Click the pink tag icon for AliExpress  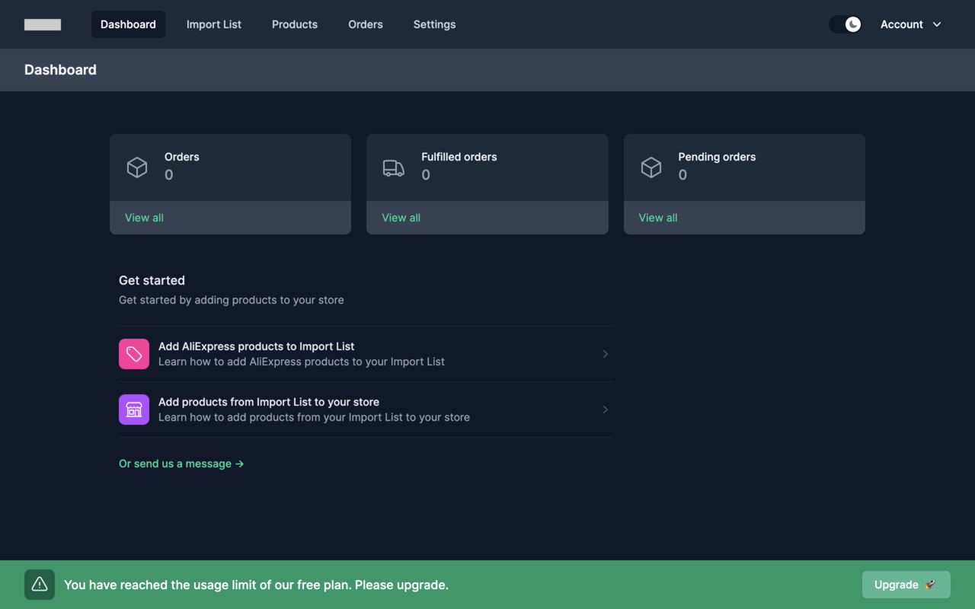134,354
